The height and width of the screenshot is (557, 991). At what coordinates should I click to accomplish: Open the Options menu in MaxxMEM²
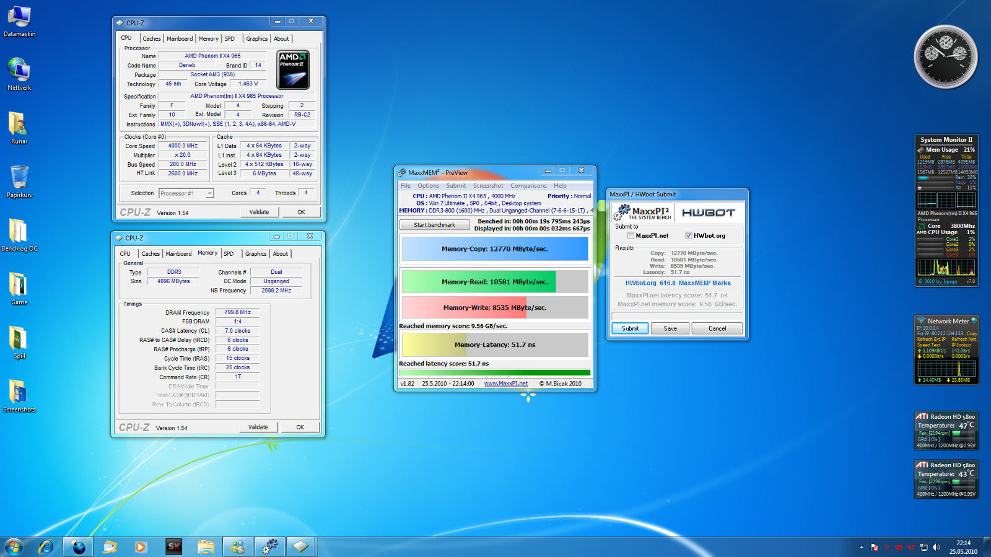428,185
